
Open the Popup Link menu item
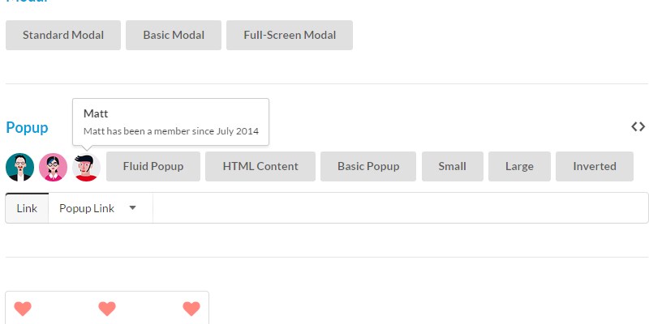point(87,208)
